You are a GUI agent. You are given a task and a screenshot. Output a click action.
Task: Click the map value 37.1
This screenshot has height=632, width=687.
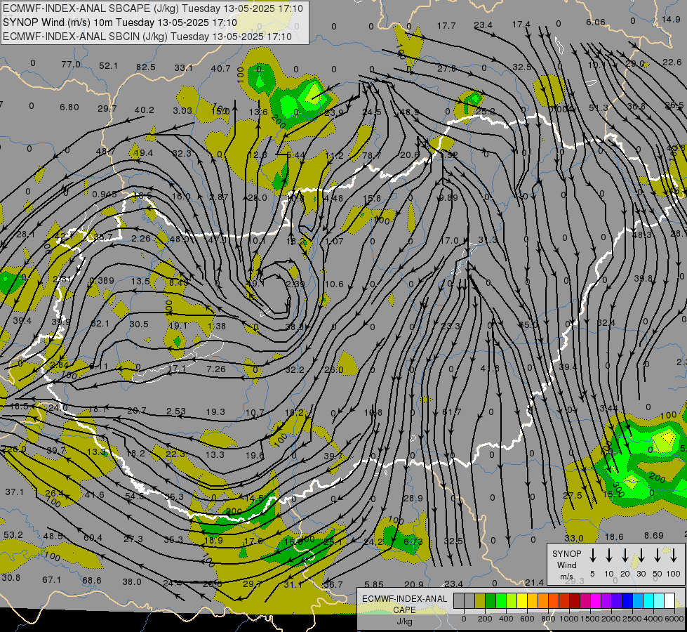(15, 492)
